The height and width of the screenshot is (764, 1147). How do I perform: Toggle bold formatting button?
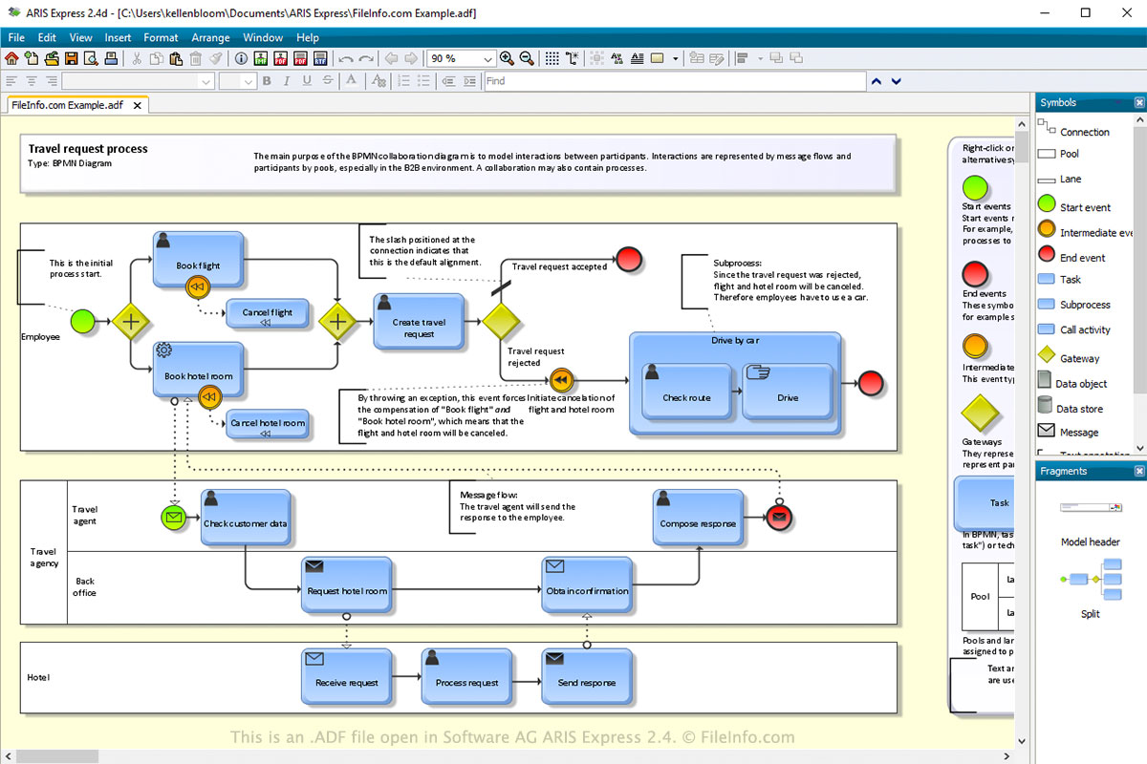coord(267,81)
